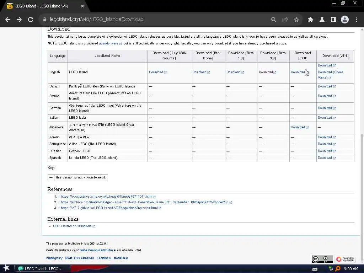The image size is (364, 273).
Task: Download the French v1.1 version
Action: (x=327, y=96)
